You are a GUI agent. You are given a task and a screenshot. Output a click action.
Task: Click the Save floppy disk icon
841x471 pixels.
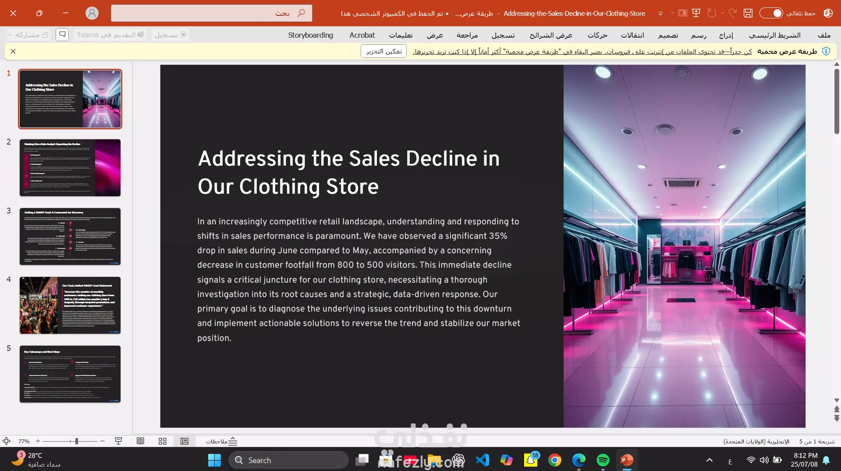point(748,13)
